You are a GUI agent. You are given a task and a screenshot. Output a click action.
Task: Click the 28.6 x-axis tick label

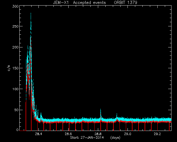[x=68, y=134]
